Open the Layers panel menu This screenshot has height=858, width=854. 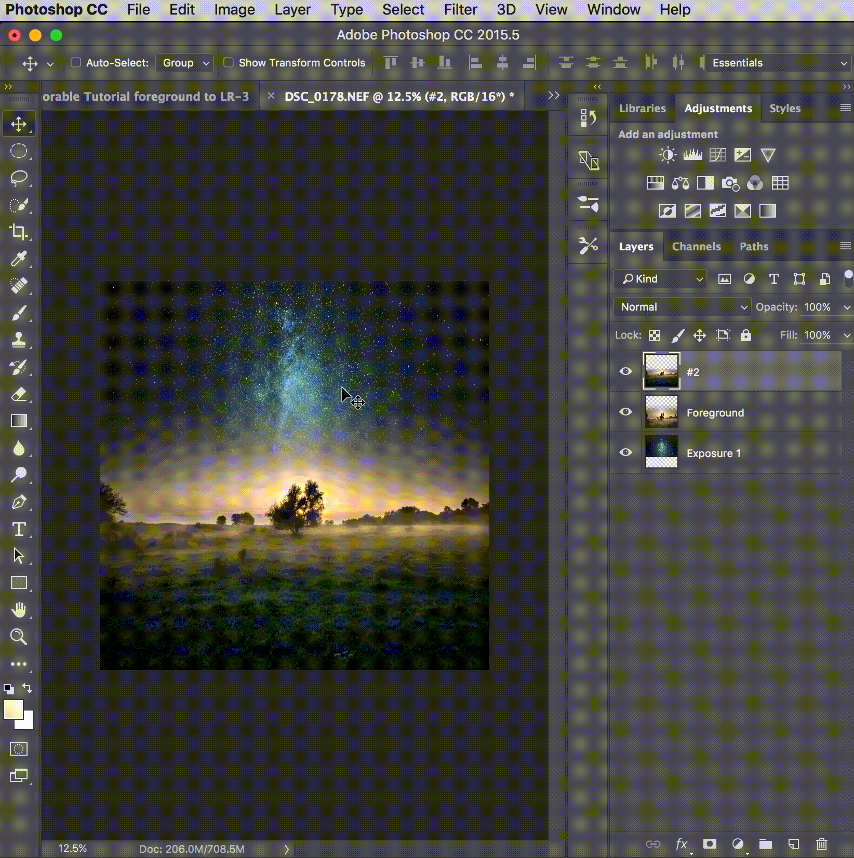[845, 246]
